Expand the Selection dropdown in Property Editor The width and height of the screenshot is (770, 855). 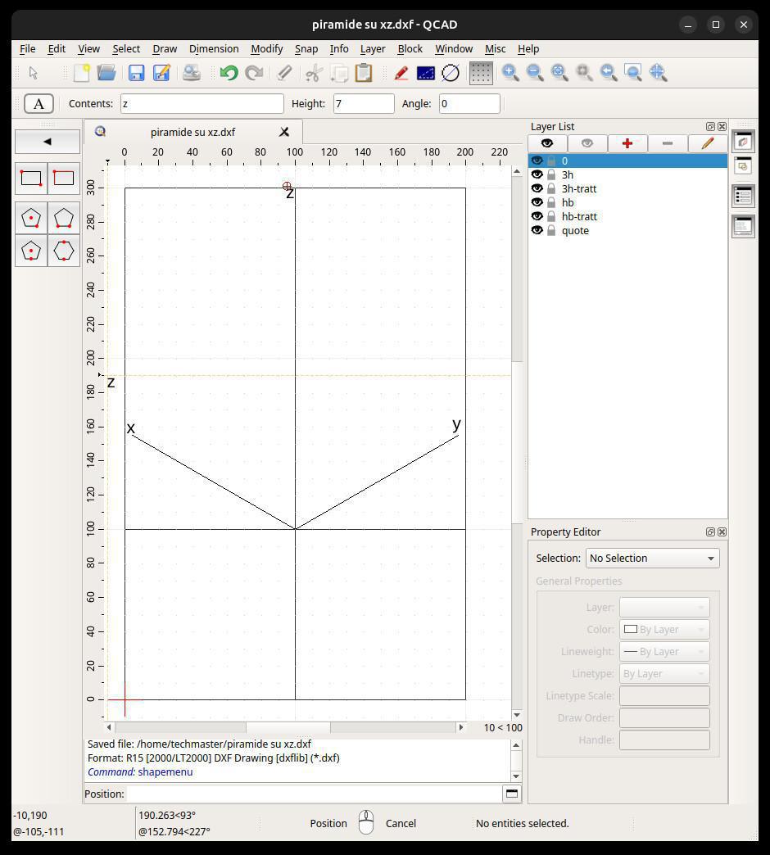(652, 558)
